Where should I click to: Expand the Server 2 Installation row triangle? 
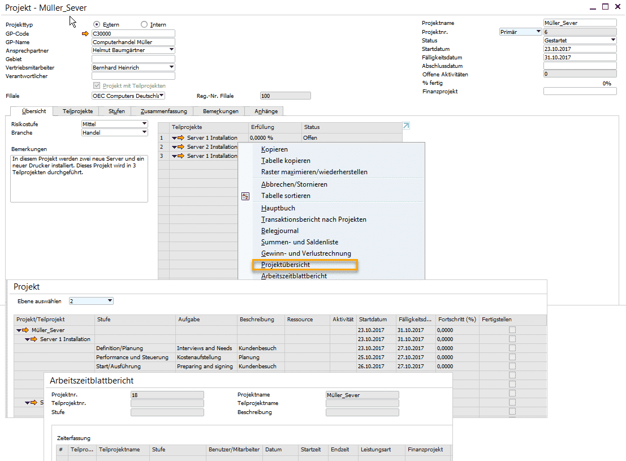(175, 147)
